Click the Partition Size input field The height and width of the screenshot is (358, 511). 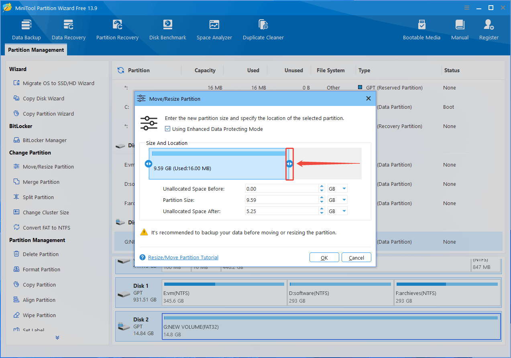point(282,200)
